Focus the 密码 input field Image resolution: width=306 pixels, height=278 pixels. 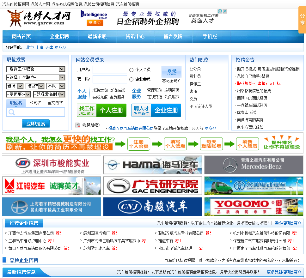(110, 79)
